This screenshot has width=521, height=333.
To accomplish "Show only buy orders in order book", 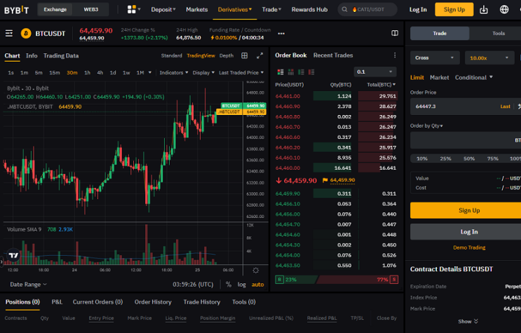I will coord(301,72).
